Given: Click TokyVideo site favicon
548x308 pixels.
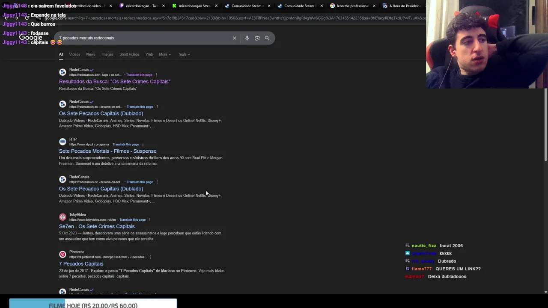Looking at the screenshot, I should (63, 217).
